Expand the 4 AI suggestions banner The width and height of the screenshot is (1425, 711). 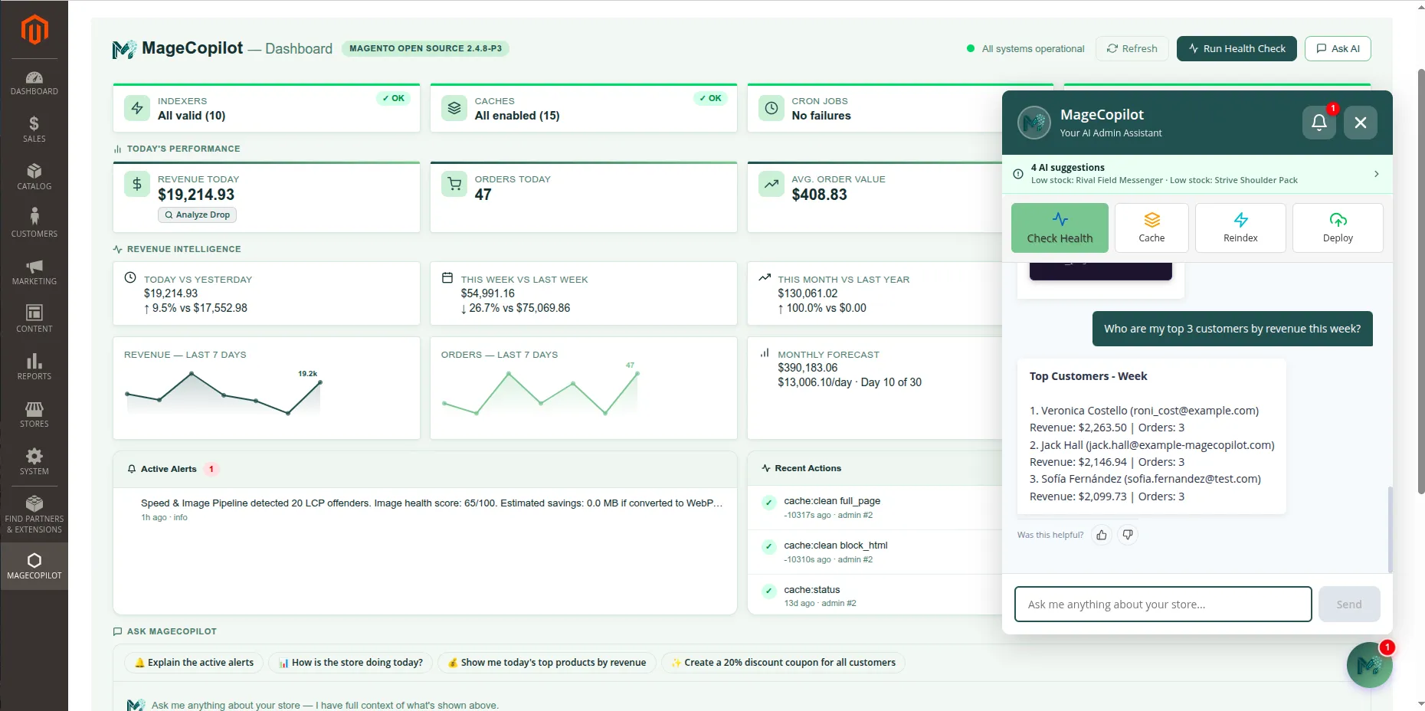1197,174
